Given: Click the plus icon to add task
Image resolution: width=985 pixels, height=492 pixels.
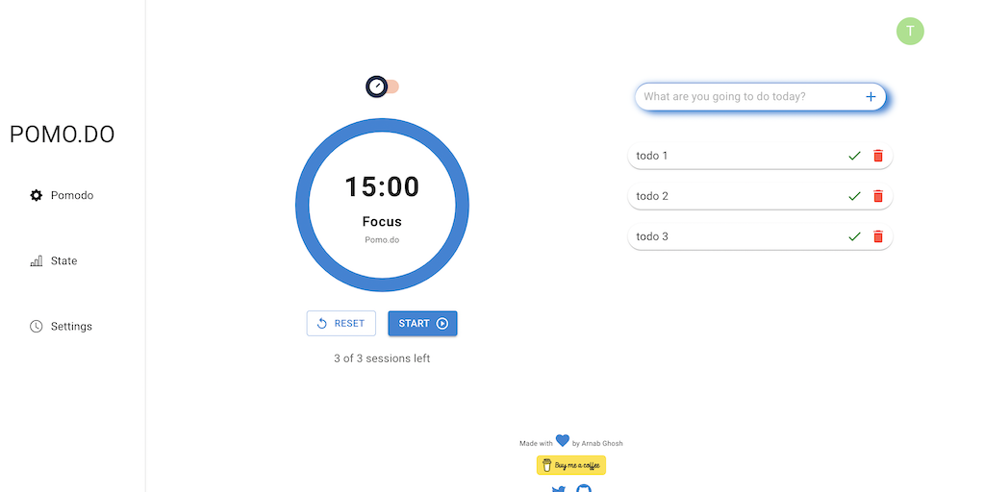Looking at the screenshot, I should point(871,96).
